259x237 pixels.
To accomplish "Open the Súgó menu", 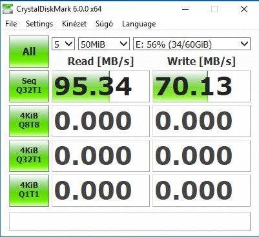I will 104,24.
